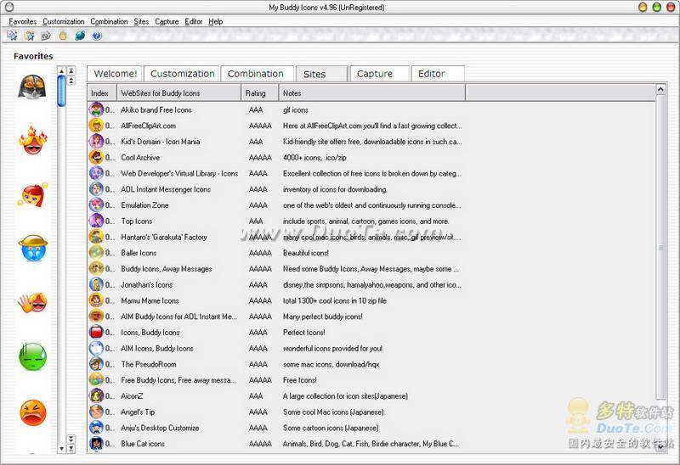Click the folder-with-star toolbar icon
This screenshot has height=465, width=680.
(29, 36)
